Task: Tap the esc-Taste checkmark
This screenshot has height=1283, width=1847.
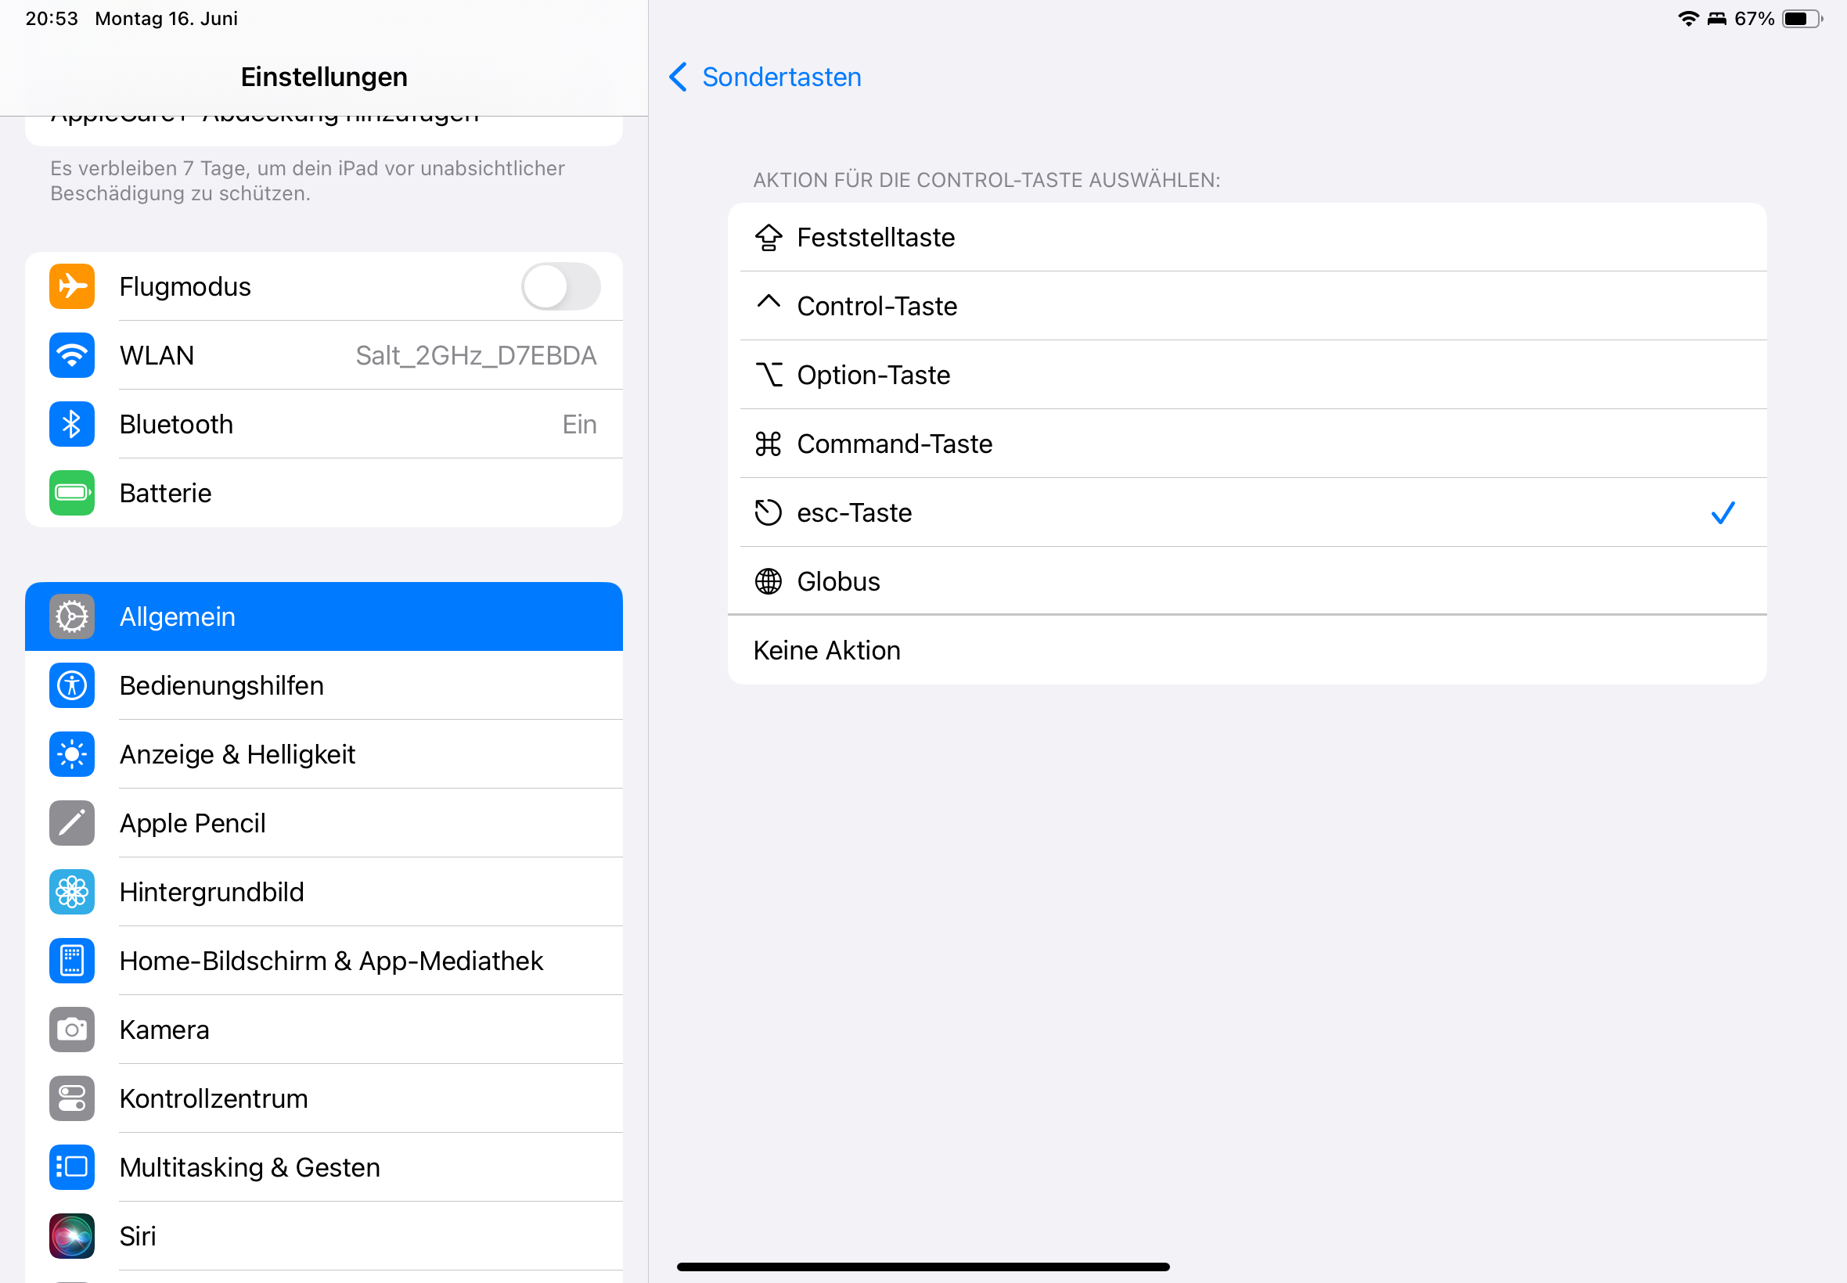Action: coord(1723,513)
